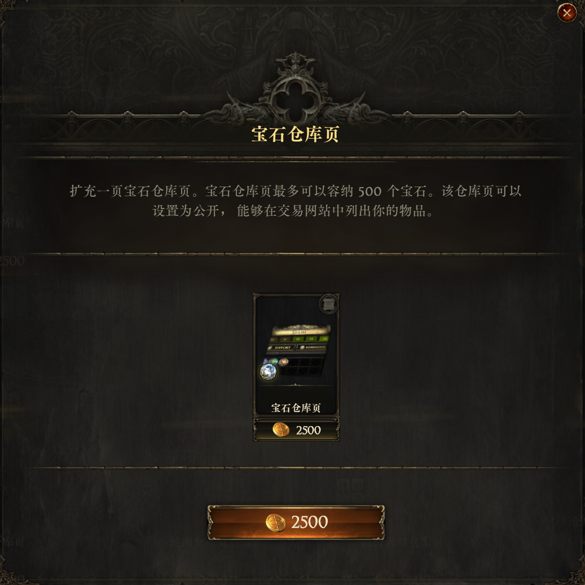Click the blue gem at the preview grid edge

[x=266, y=361]
